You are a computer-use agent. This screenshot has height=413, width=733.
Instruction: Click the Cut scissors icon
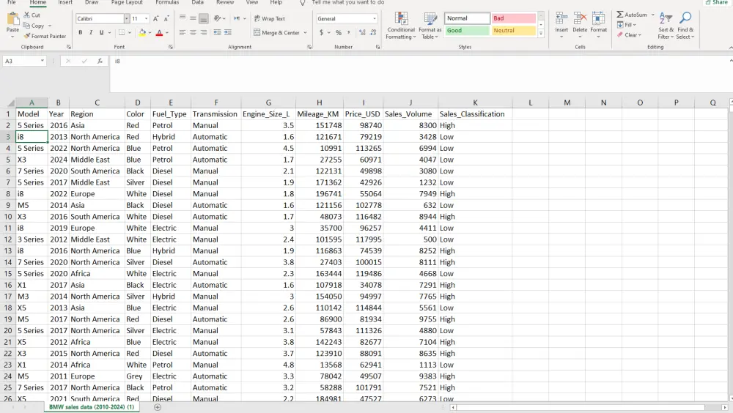[x=27, y=15]
